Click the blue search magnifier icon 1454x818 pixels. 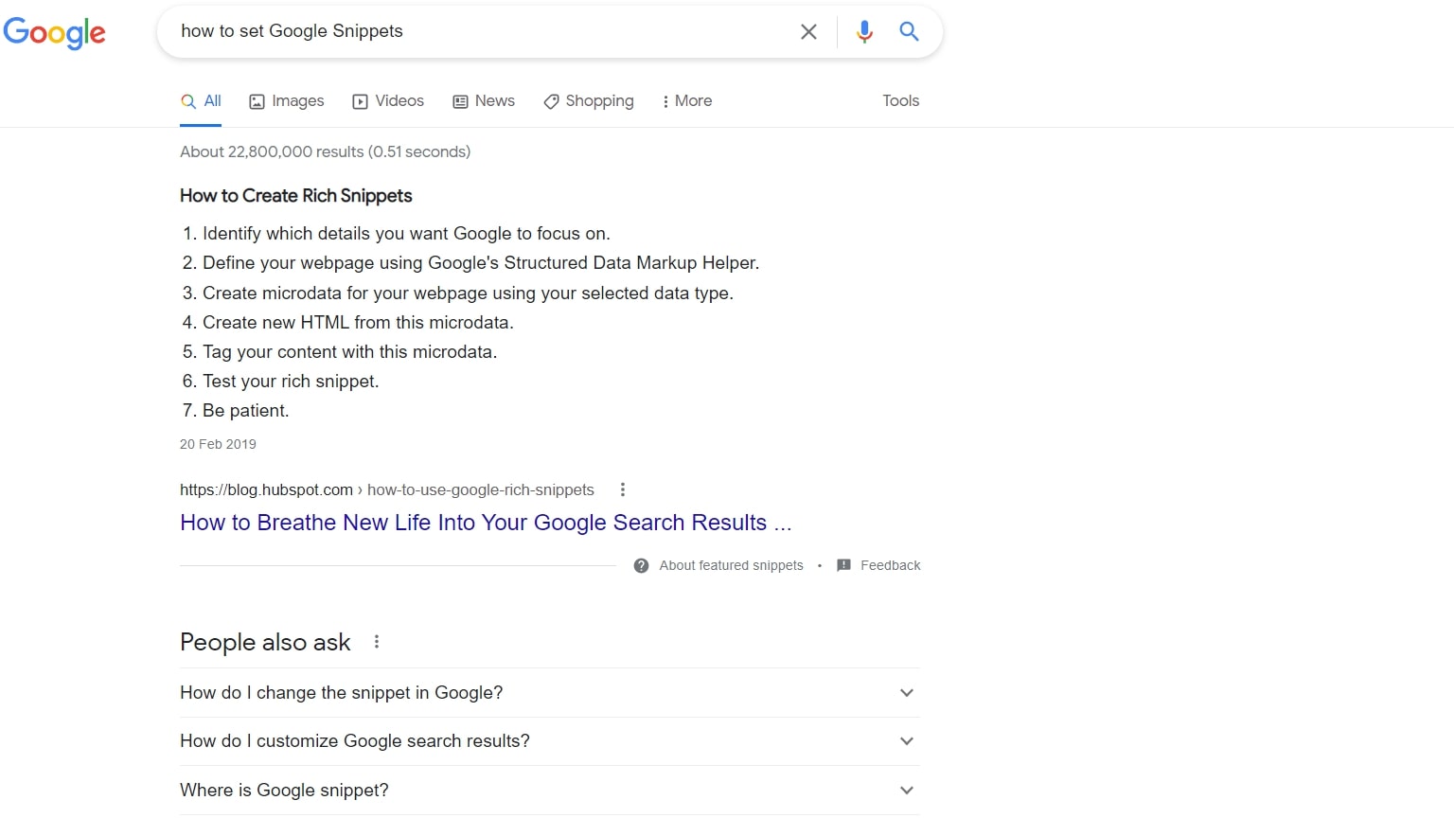[908, 31]
